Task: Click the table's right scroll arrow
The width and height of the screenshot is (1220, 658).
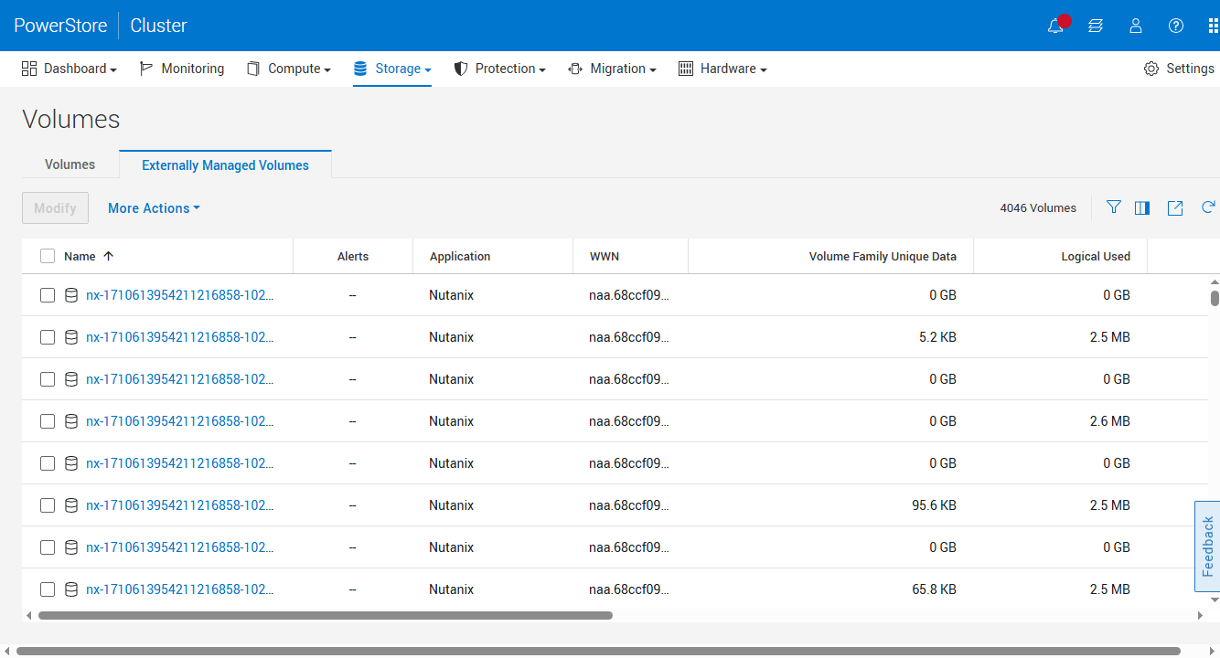Action: click(1201, 616)
